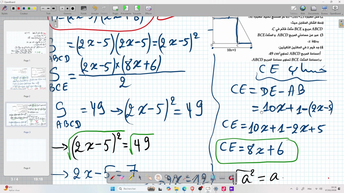Choose the green pen color
The height and width of the screenshot is (193, 344).
(x=29, y=8)
